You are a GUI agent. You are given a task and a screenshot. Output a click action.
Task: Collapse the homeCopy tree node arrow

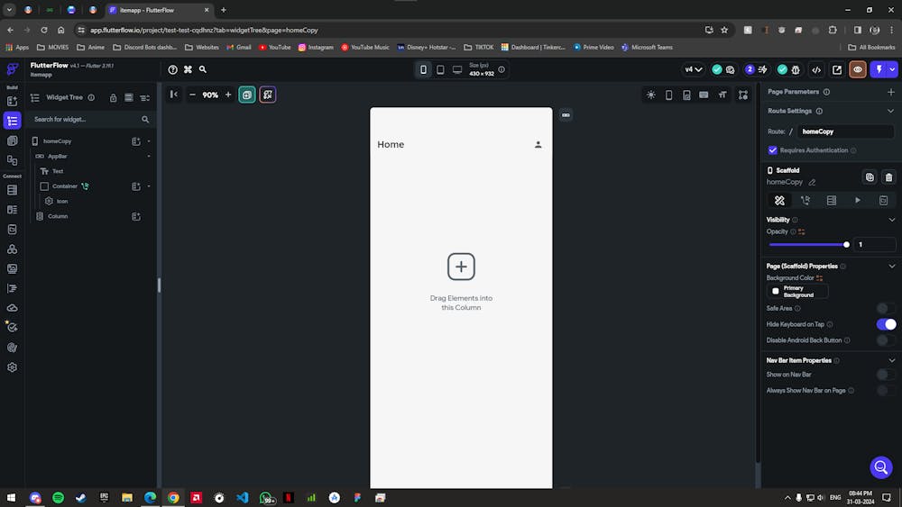149,141
